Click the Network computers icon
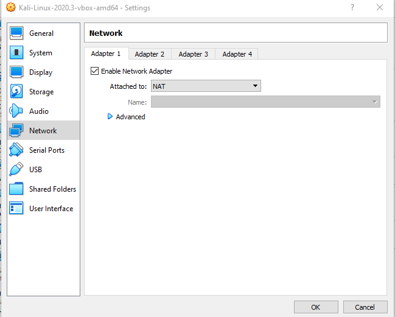 click(16, 130)
